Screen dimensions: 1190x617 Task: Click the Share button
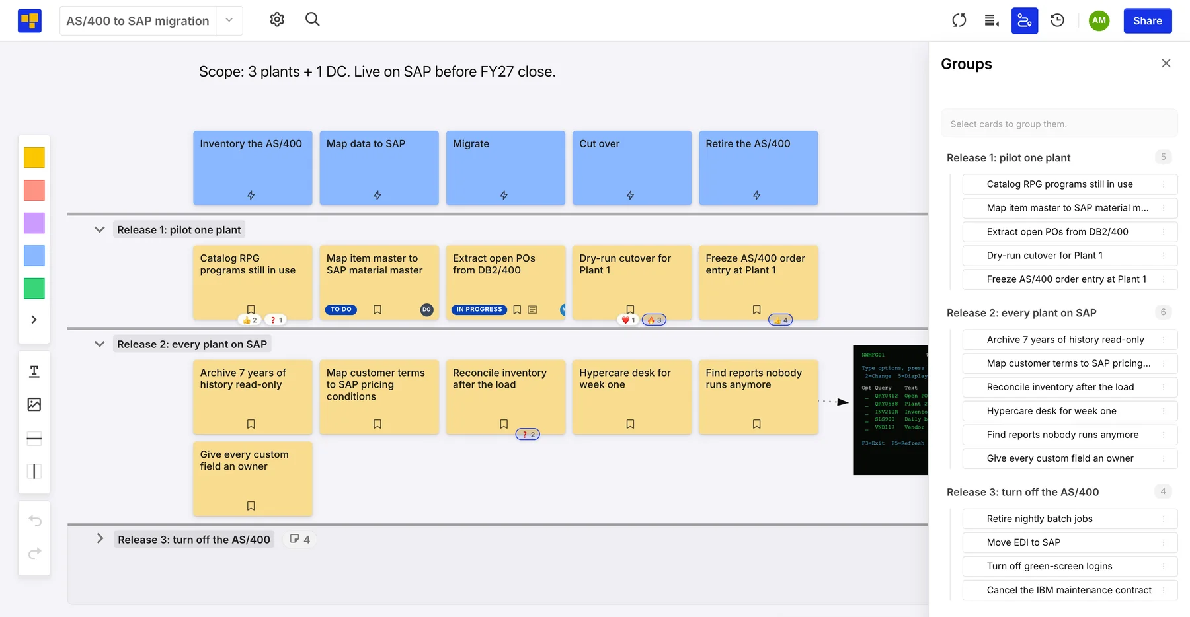click(x=1148, y=20)
